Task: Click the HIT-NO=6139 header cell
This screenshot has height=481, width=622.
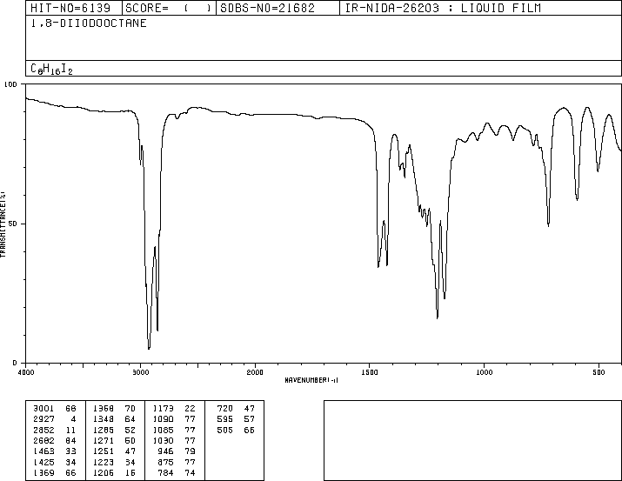Action: pos(74,8)
